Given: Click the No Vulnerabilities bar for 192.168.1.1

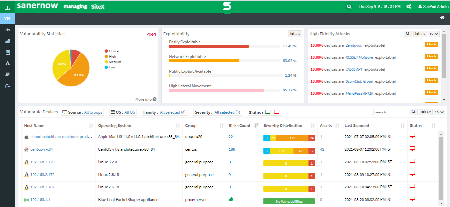Looking at the screenshot, I should (x=289, y=201).
